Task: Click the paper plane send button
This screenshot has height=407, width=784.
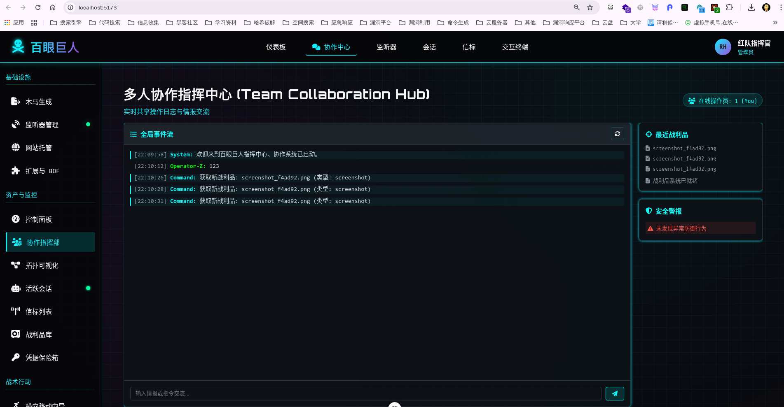Action: (614, 393)
